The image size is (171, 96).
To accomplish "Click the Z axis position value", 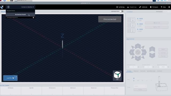I will (140, 29).
